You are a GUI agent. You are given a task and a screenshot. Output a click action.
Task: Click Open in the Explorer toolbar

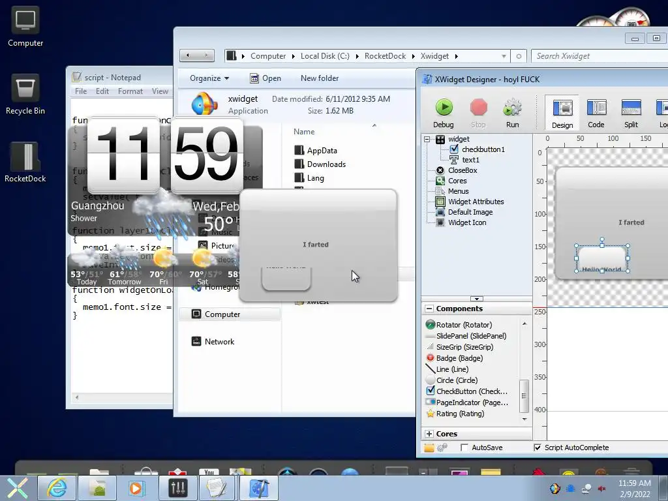[266, 78]
